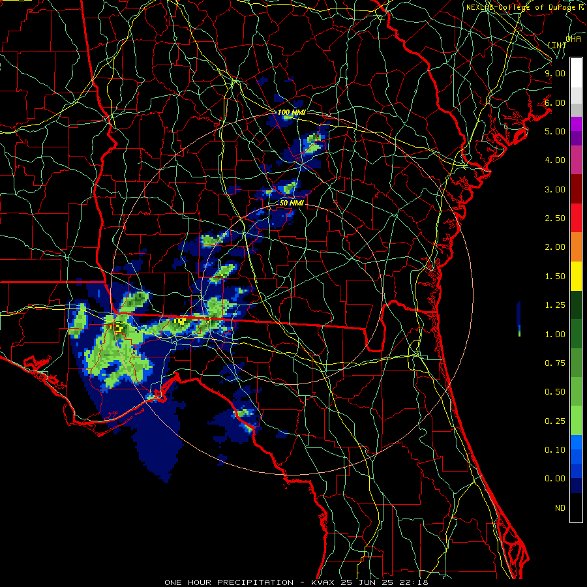Pick the navy swatch in the color scale
The image size is (587, 587).
576,486
